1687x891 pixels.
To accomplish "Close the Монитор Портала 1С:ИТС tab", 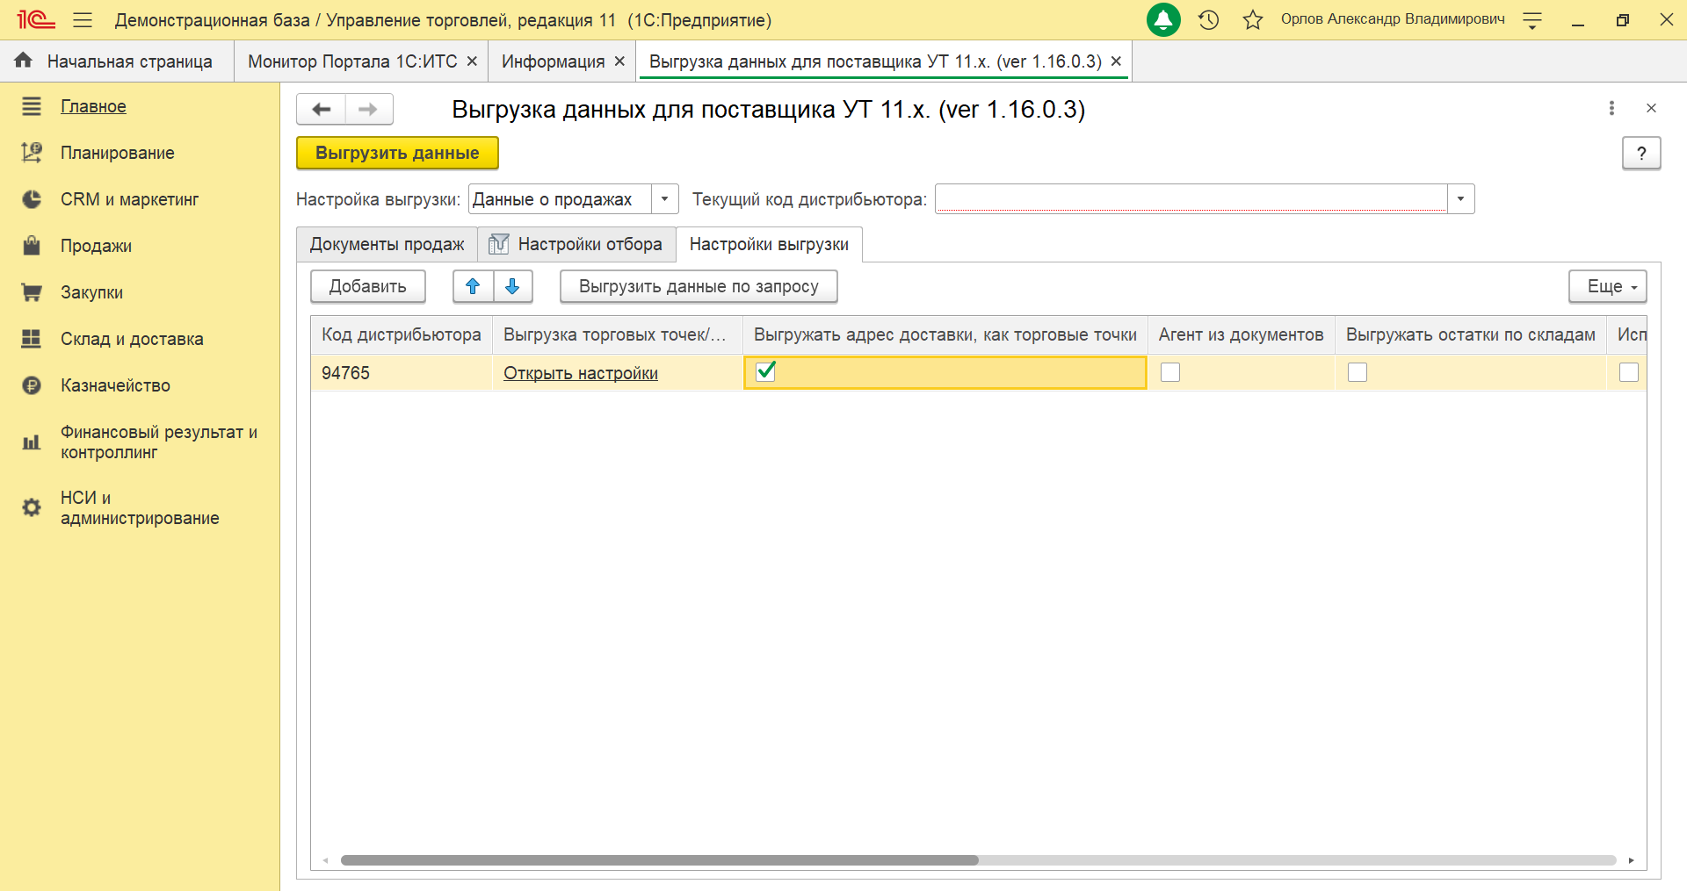I will tap(472, 61).
